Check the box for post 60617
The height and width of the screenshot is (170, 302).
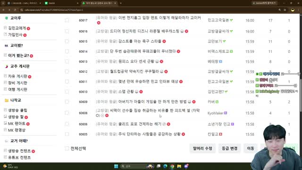click(x=67, y=20)
